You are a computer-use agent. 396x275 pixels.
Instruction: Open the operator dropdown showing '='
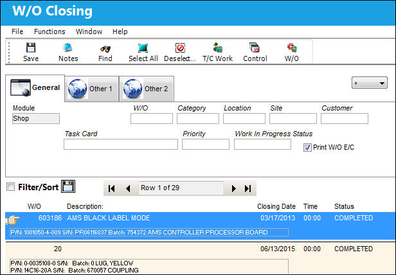[370, 83]
